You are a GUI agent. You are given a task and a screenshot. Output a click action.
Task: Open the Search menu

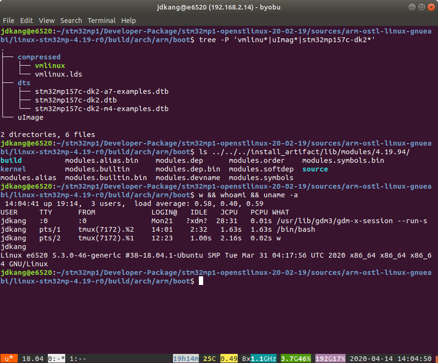tap(71, 21)
